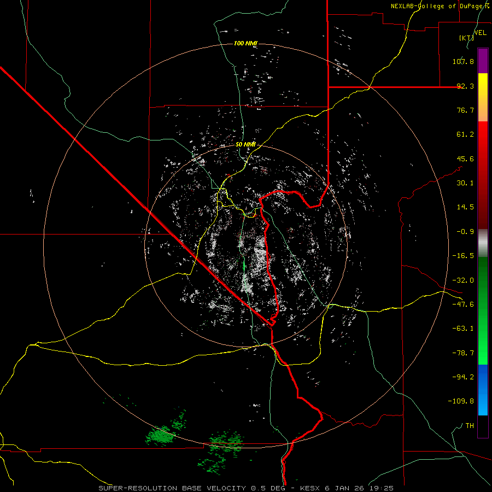Click the -94.2 legend value

tap(463, 377)
